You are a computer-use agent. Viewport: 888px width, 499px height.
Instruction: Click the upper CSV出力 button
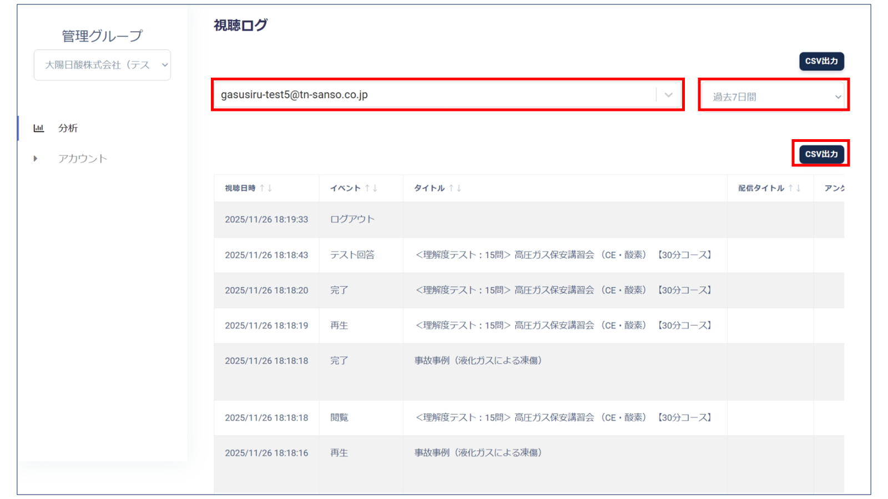[821, 61]
